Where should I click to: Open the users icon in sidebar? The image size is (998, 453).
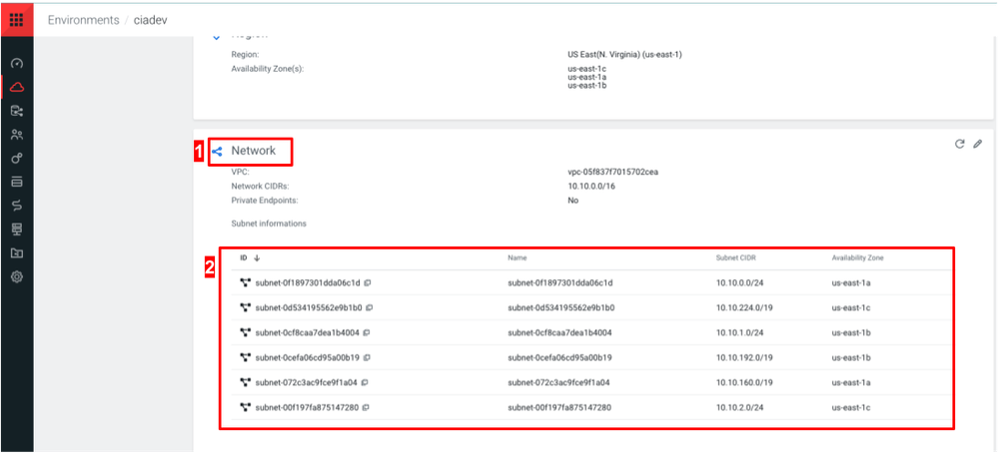17,135
